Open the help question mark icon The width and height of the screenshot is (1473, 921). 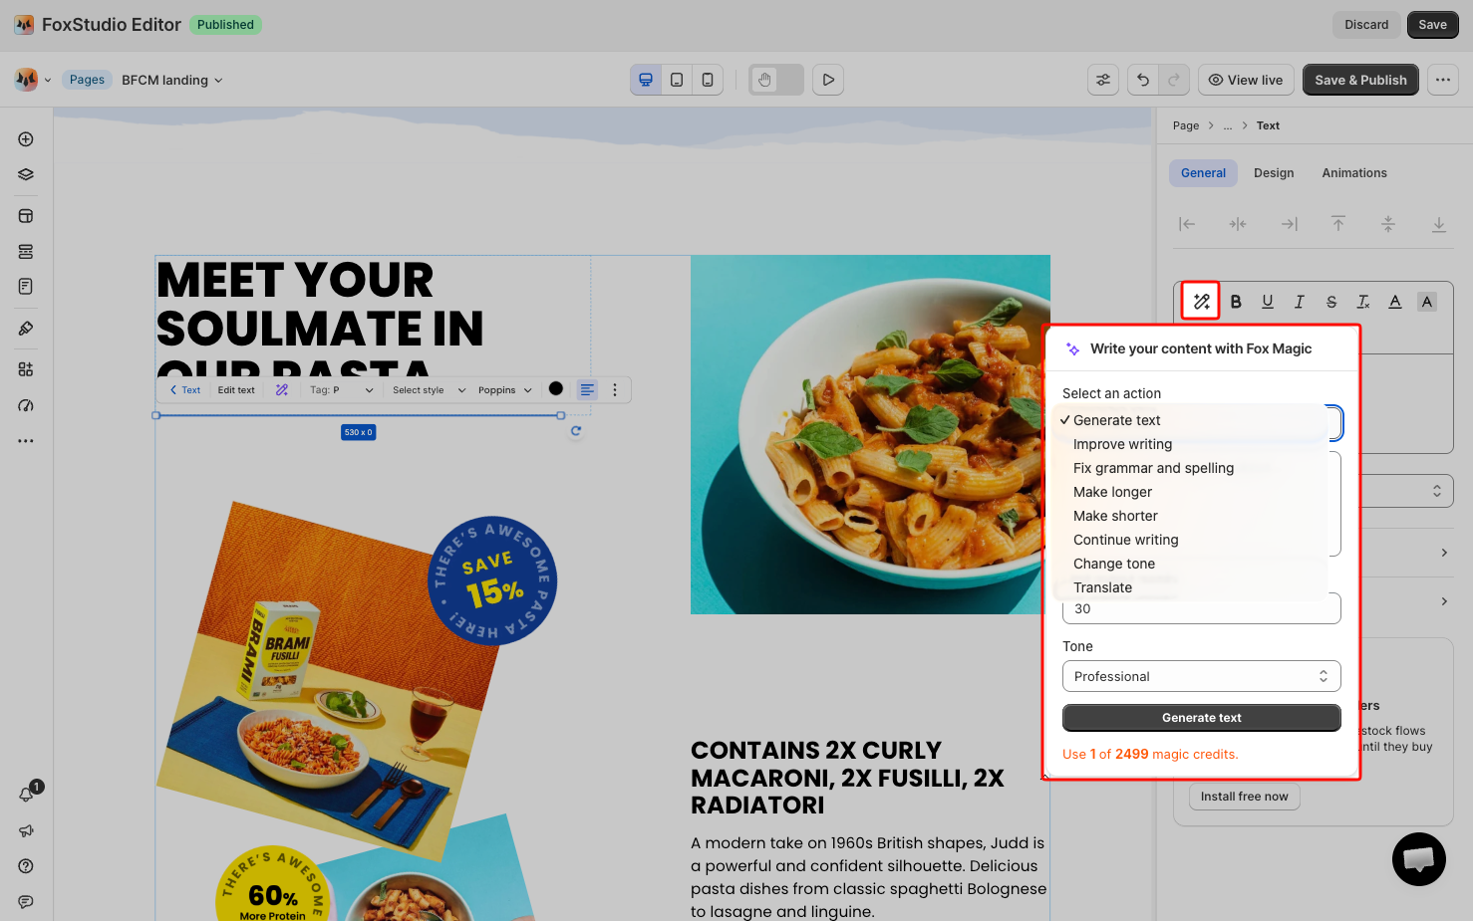[x=26, y=866]
